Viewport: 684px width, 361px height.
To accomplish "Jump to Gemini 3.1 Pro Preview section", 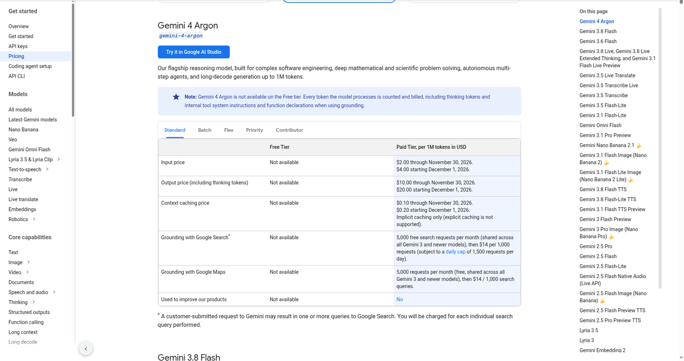I will pos(605,136).
